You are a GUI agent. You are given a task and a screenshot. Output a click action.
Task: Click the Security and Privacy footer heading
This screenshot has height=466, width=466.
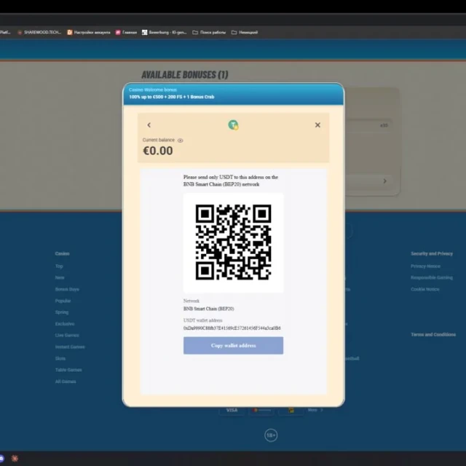pos(432,253)
